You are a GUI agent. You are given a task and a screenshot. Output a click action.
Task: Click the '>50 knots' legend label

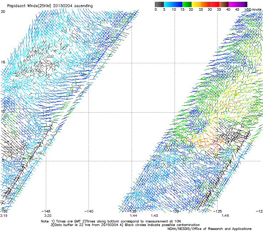click(253, 10)
